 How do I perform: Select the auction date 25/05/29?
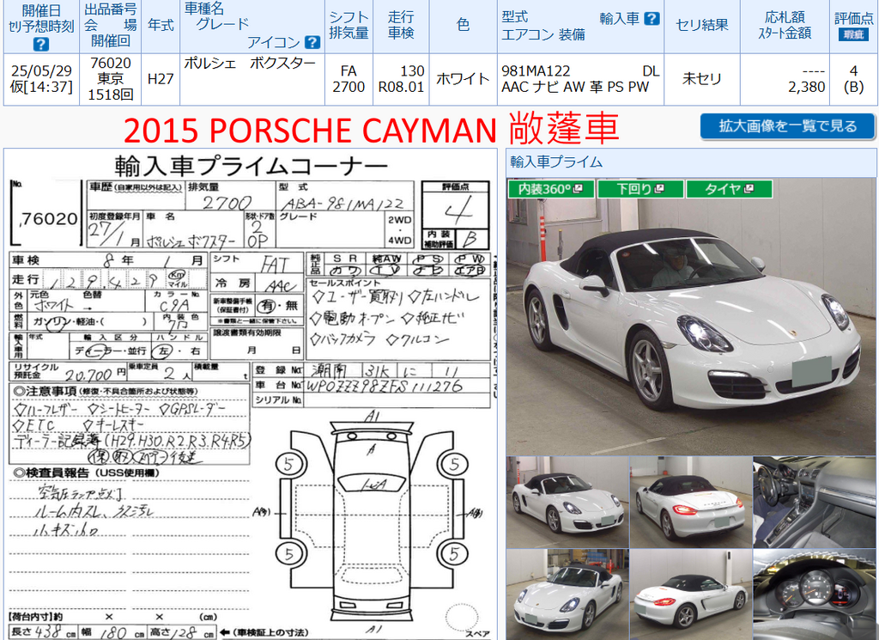41,70
